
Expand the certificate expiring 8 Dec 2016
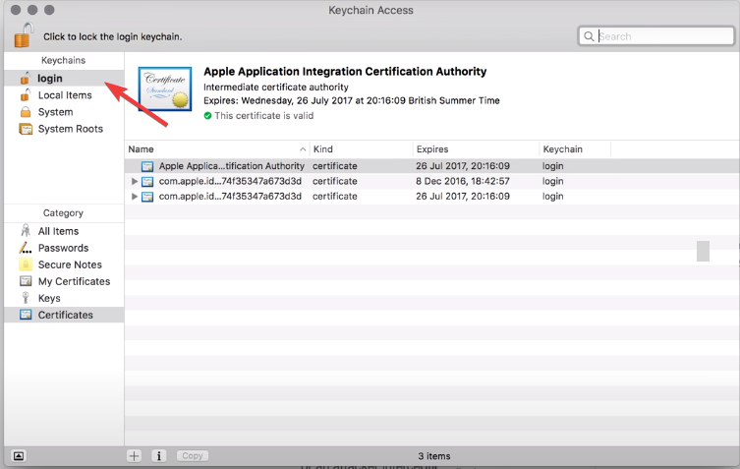pos(135,182)
